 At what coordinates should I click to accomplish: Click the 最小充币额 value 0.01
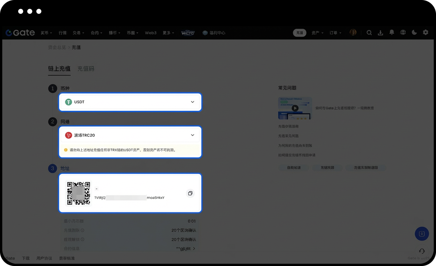[x=192, y=221]
